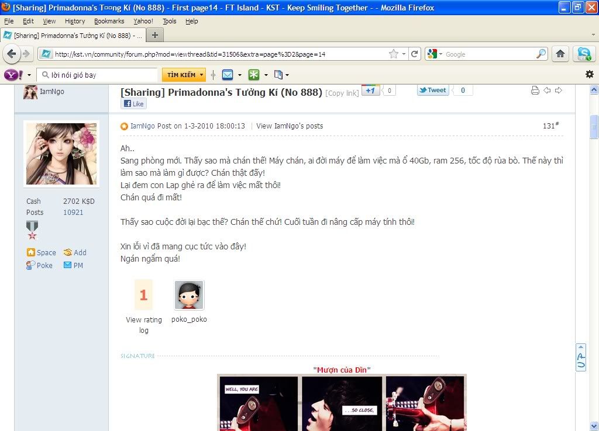Image resolution: width=599 pixels, height=431 pixels.
Task: Click the address bar URL field
Action: [220, 54]
